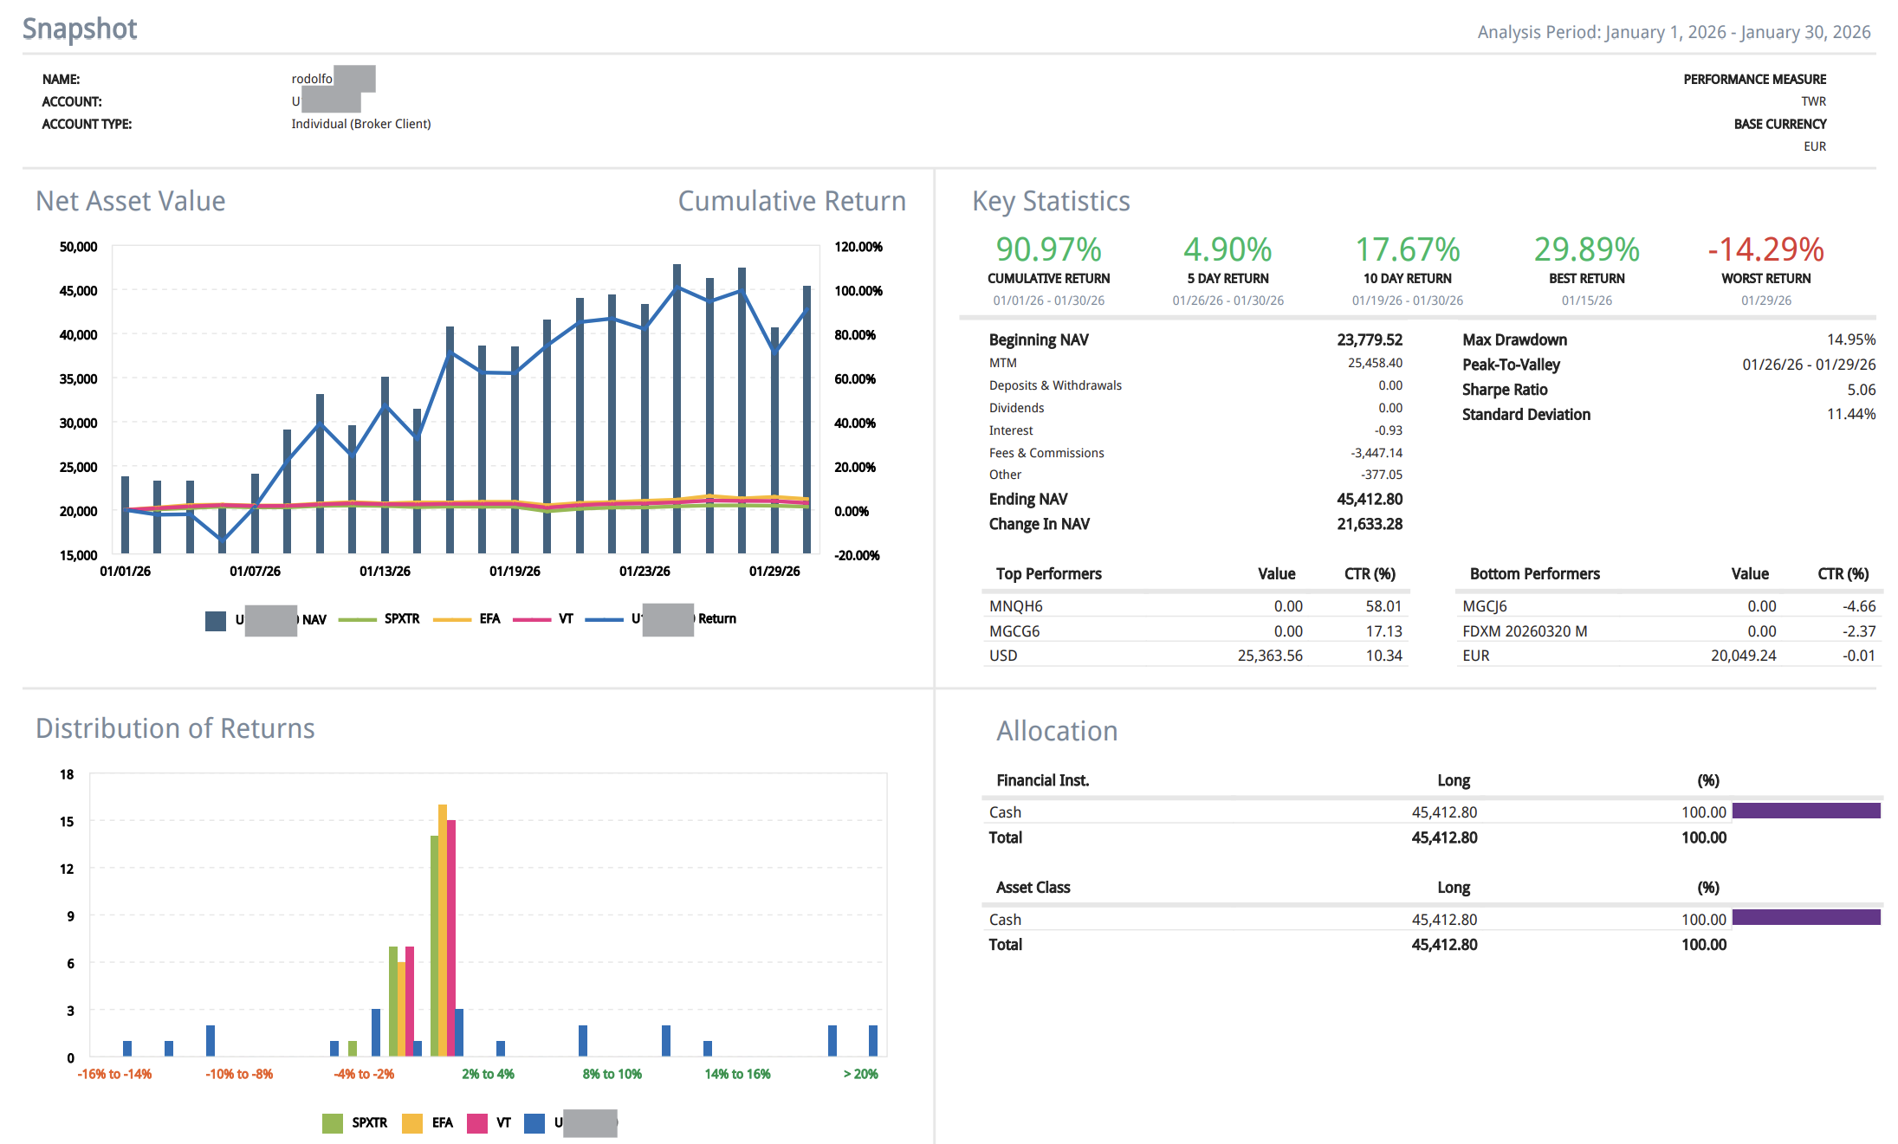The width and height of the screenshot is (1898, 1144).
Task: Click the purple Cash bar under Financial Inst.
Action: point(1805,811)
